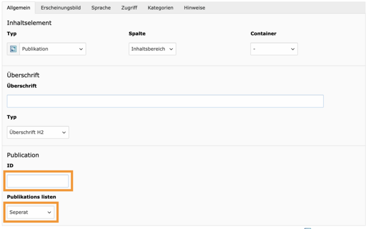Open the Container dropdown

[x=274, y=49]
